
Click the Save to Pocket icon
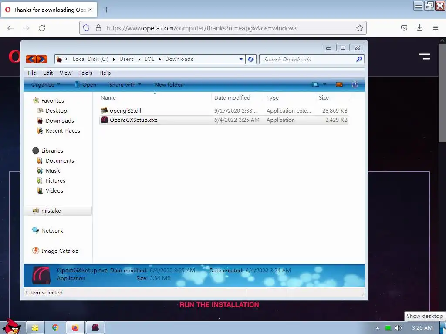point(404,28)
